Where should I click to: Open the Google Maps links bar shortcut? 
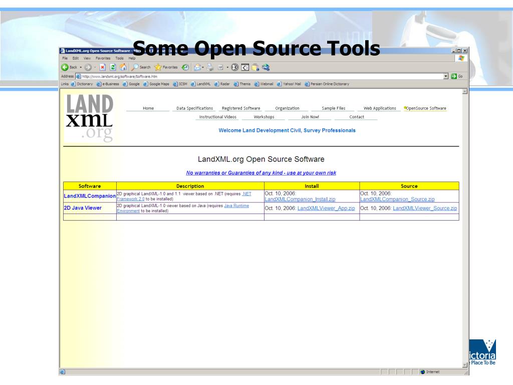click(156, 84)
